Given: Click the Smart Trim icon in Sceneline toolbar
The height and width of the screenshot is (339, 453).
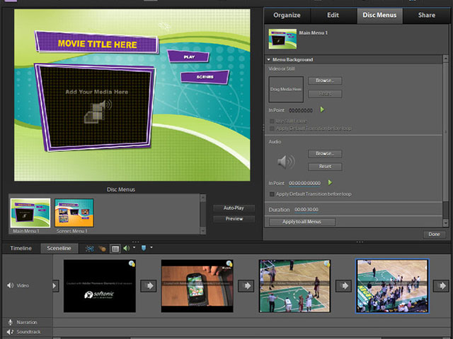Looking at the screenshot, I should [x=90, y=249].
